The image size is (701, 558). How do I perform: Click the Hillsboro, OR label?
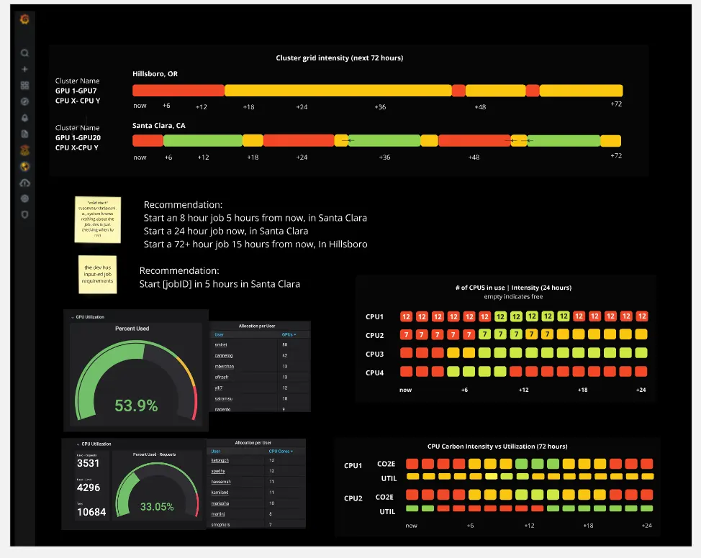[x=155, y=74]
